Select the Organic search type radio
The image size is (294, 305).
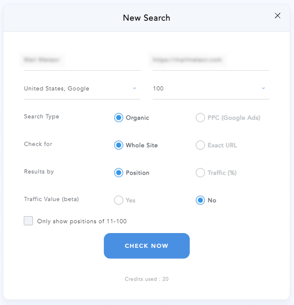click(x=118, y=118)
